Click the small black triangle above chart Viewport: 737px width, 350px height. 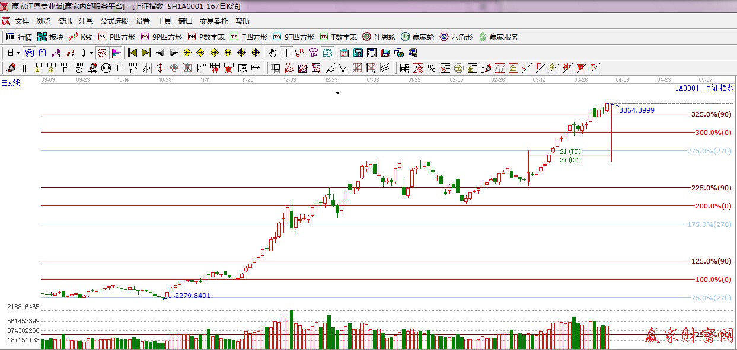coord(337,93)
